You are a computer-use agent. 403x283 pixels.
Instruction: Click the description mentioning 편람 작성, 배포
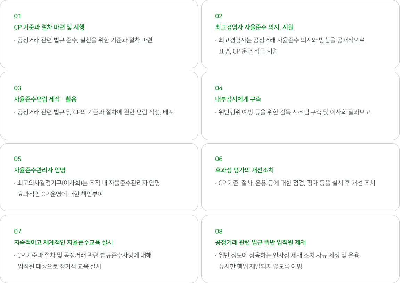point(94,112)
